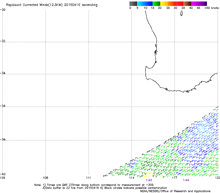Click the 'Data buffer is 22 hrs' note line
This screenshot has height=193, width=220.
105,188
